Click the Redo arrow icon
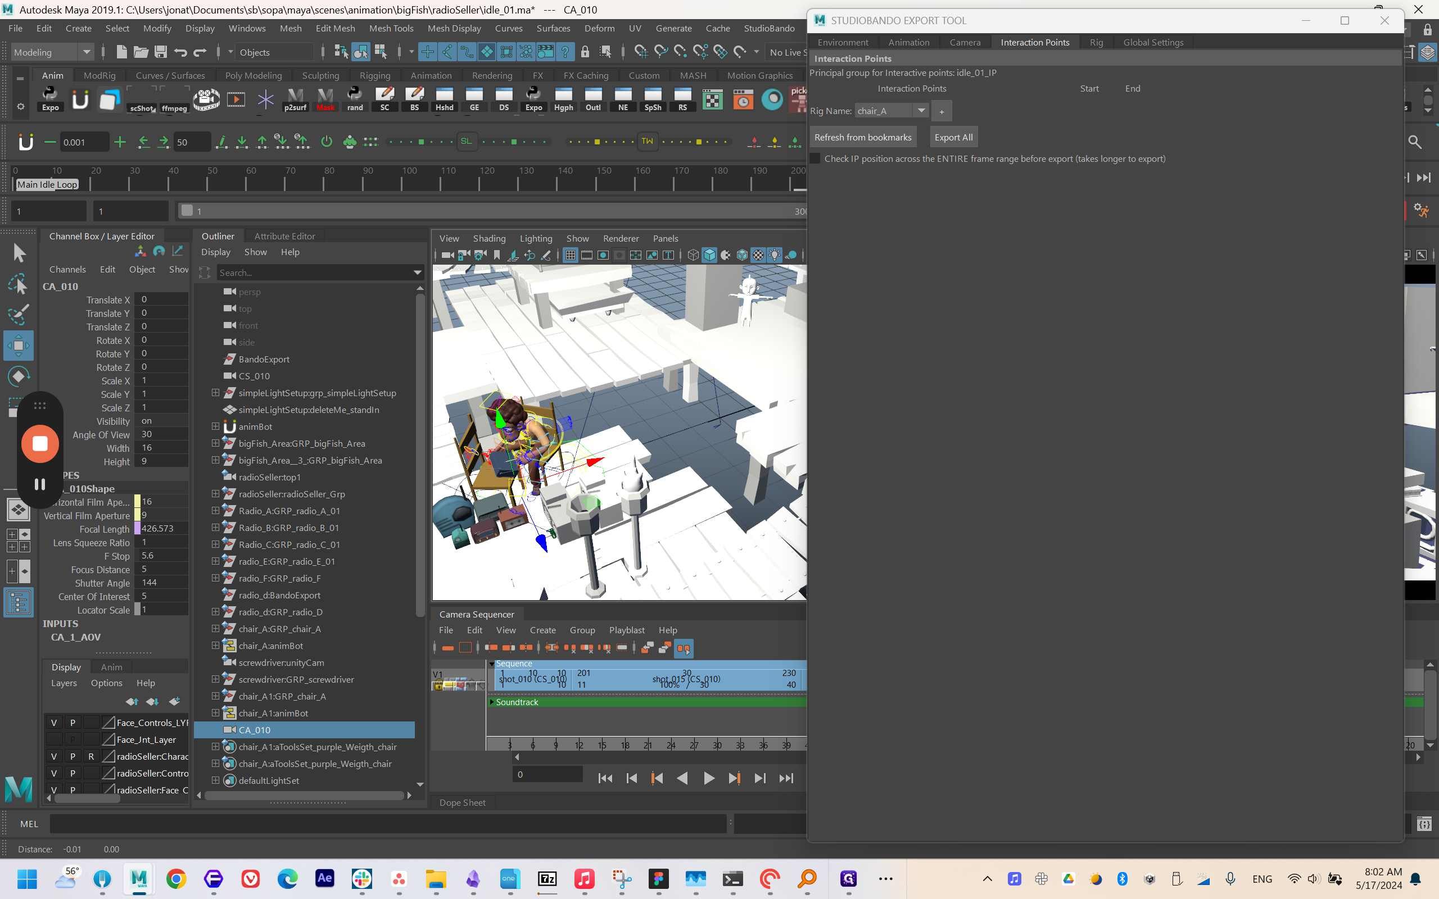Screen dimensions: 1439x899 point(200,52)
